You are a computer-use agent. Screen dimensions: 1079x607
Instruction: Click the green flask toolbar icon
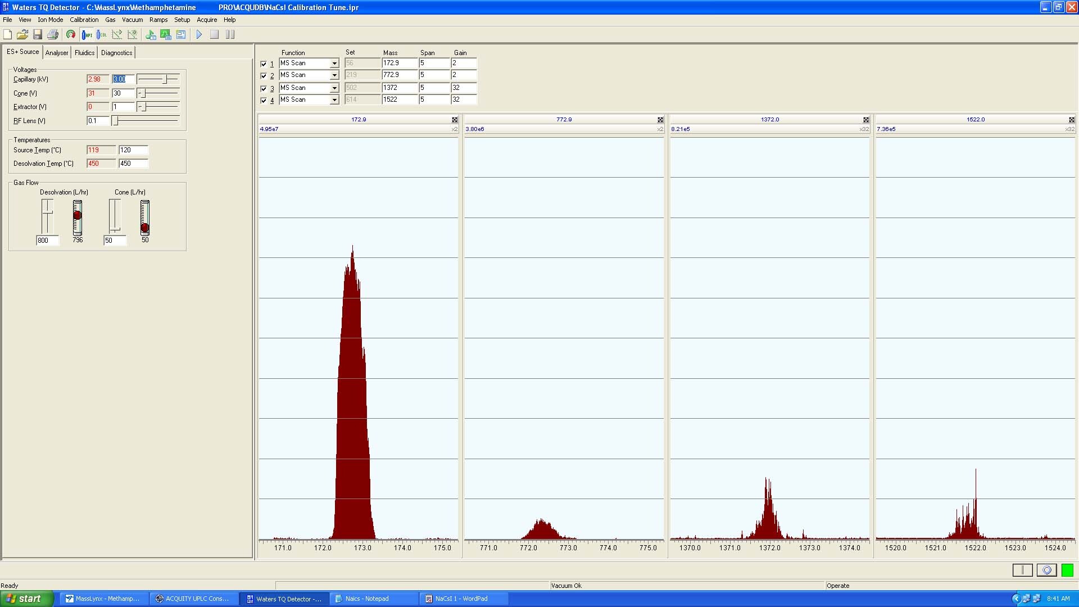coord(151,34)
